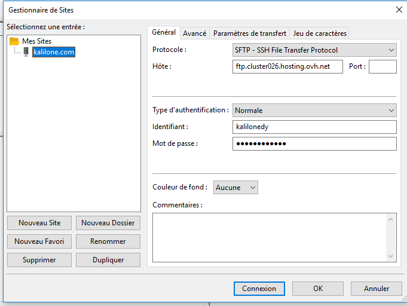Select the kalilone.com site entry
The image size is (407, 306).
pyautogui.click(x=54, y=52)
